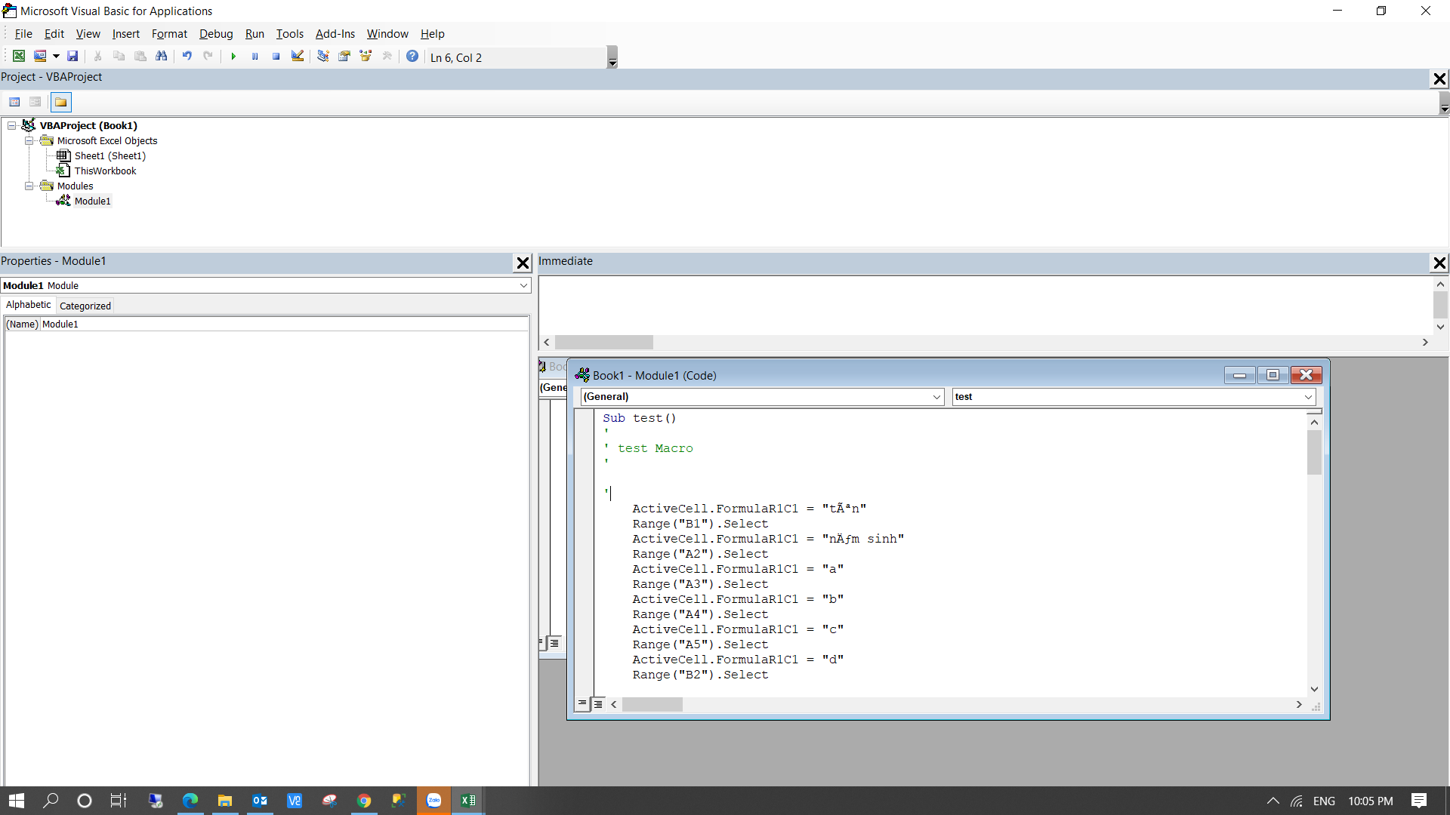Select Module1 in the project tree
The width and height of the screenshot is (1450, 815).
(92, 201)
